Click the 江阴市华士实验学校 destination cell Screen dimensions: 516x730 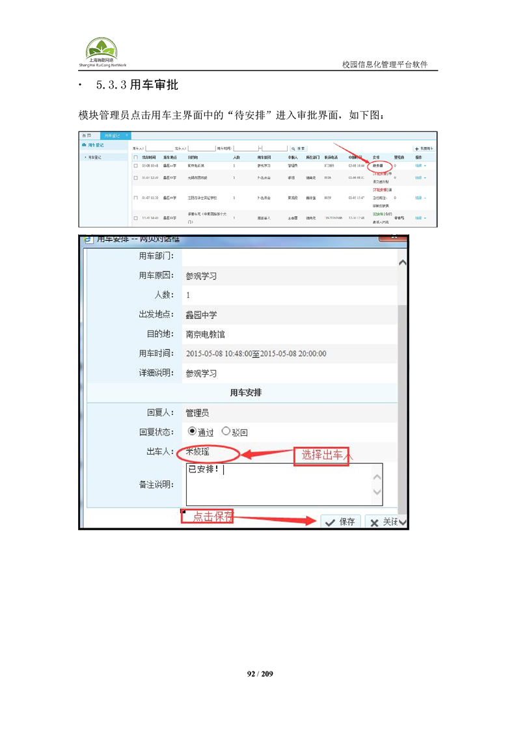[202, 198]
